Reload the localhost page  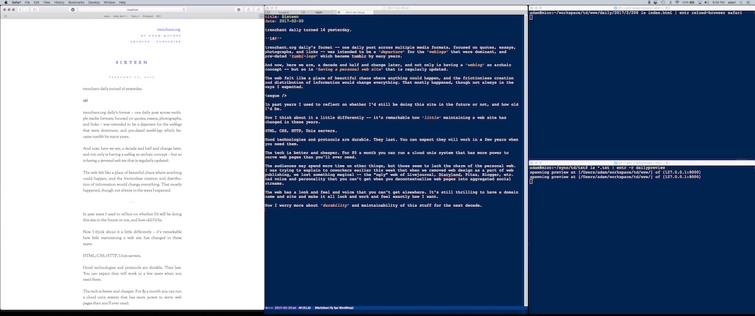(x=184, y=10)
